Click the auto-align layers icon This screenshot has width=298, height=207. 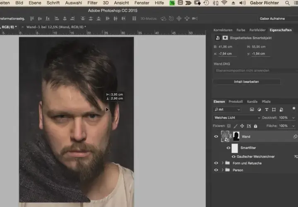[x=134, y=19]
